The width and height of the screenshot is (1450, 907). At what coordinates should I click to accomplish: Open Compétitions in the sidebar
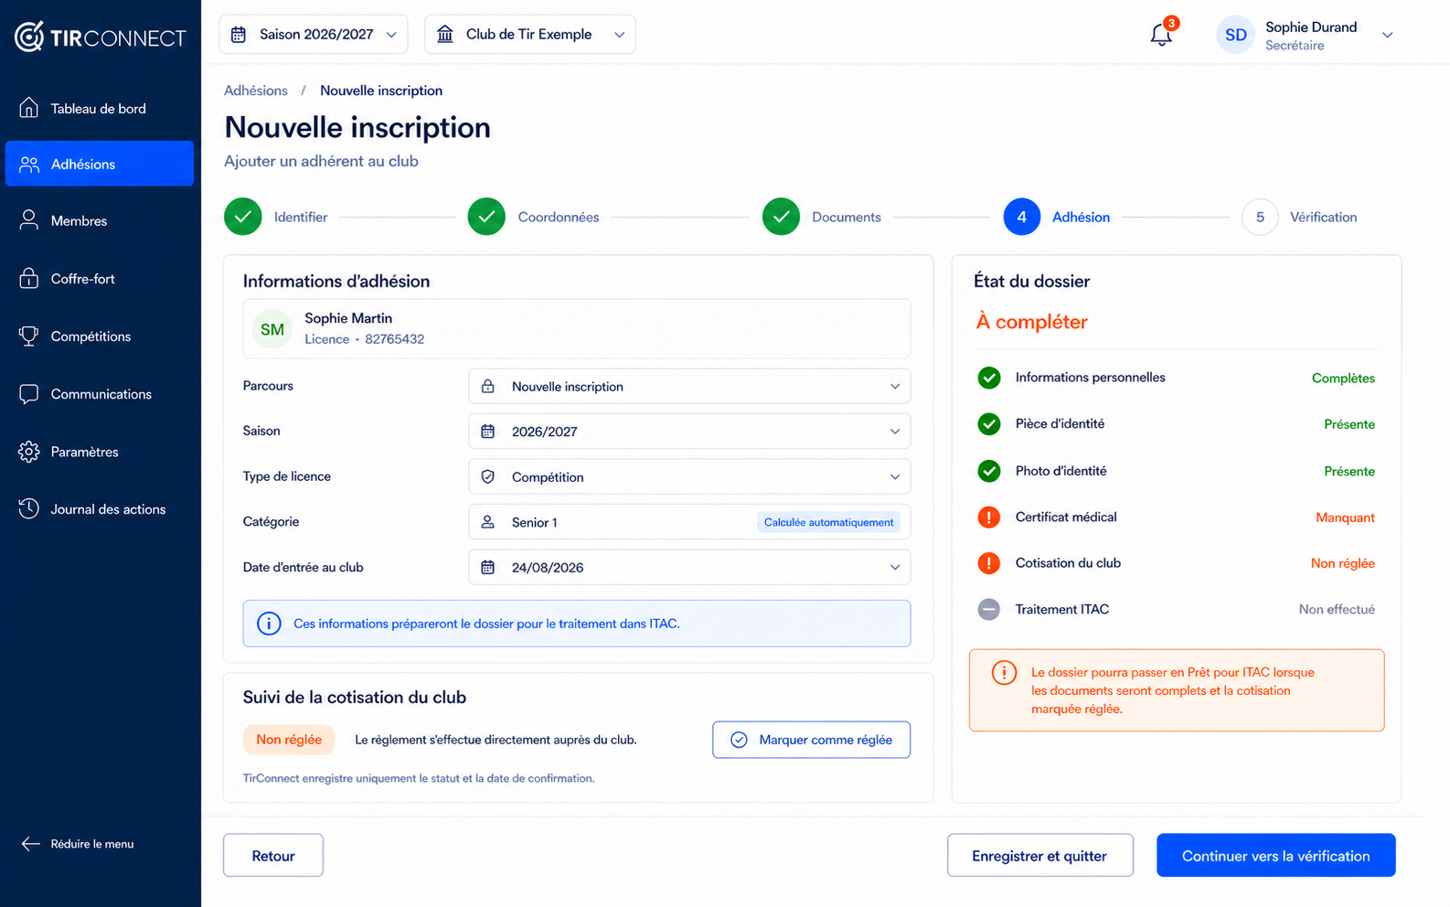100,336
